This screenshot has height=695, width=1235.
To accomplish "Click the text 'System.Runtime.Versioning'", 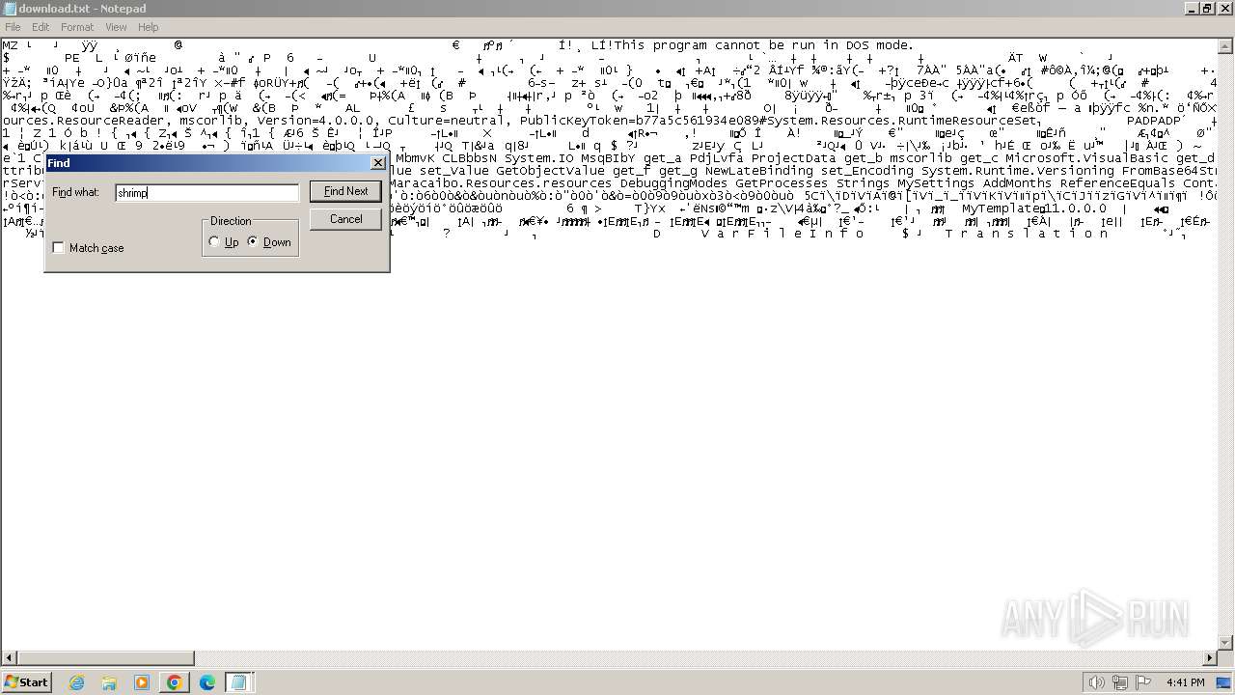I will (1017, 171).
